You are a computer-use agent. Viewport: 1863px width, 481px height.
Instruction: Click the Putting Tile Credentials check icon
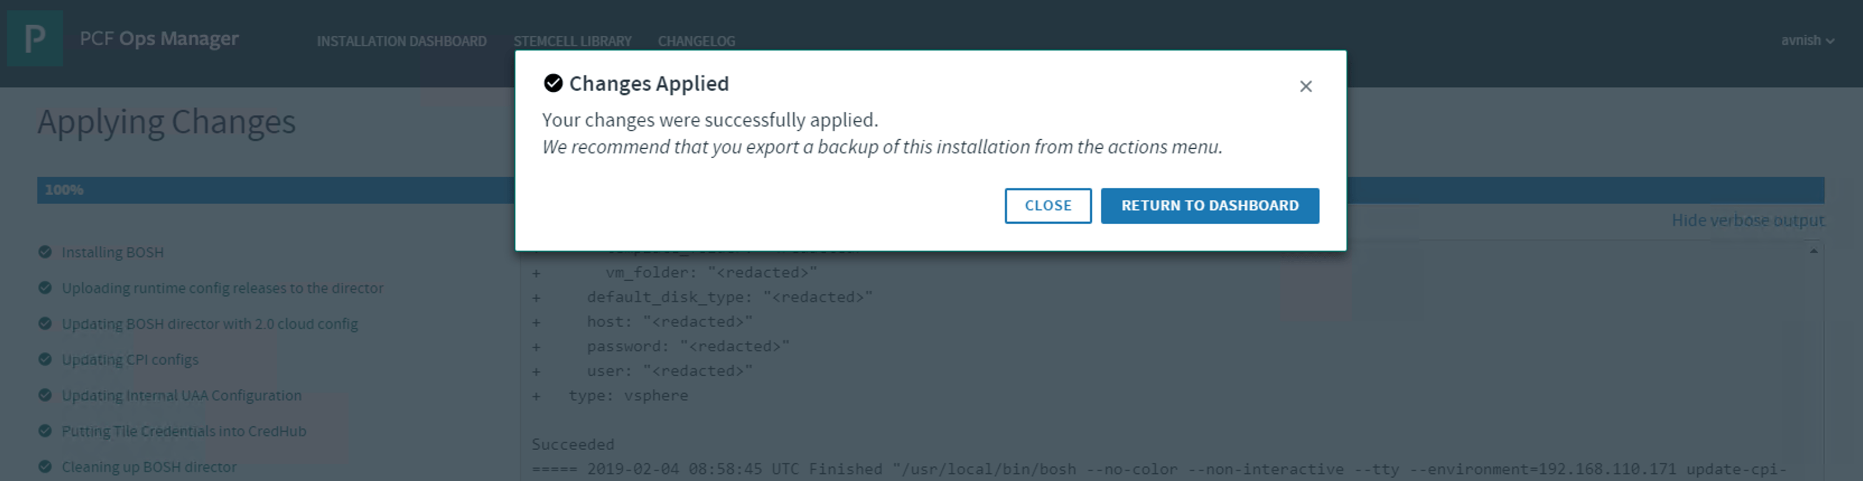45,431
